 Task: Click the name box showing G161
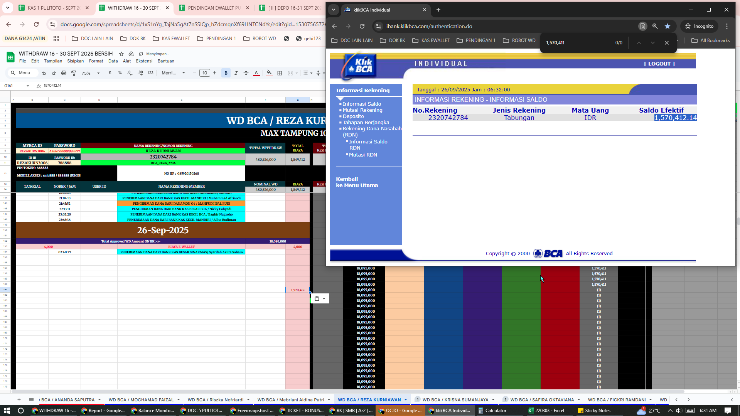16,86
